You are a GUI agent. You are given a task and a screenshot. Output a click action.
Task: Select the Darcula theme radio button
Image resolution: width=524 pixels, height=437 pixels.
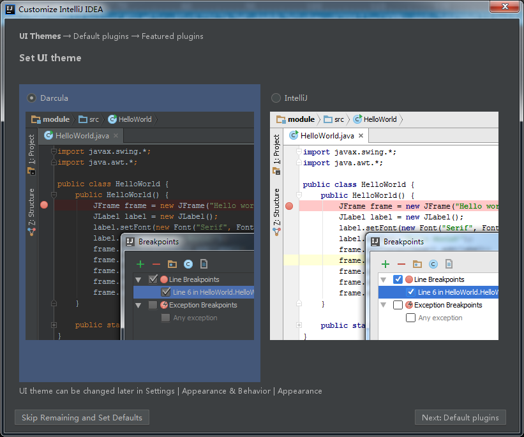coord(32,98)
